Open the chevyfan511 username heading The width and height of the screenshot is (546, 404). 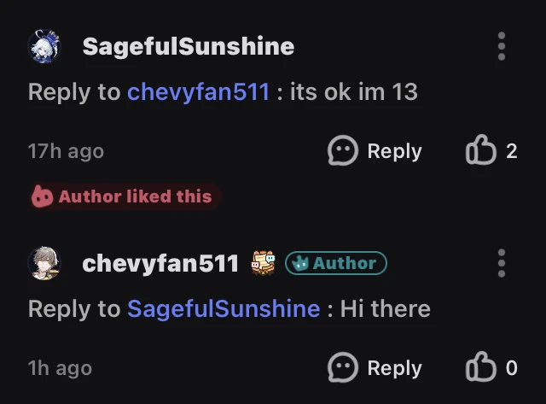pyautogui.click(x=160, y=263)
